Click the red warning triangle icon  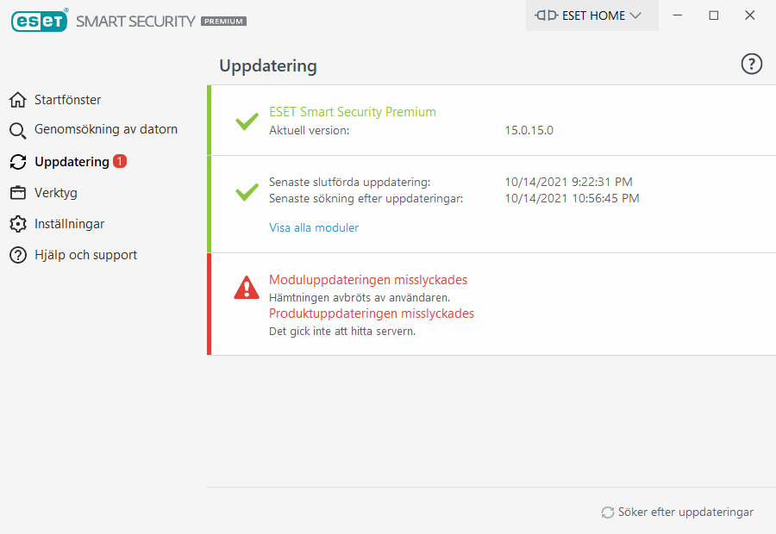(247, 288)
